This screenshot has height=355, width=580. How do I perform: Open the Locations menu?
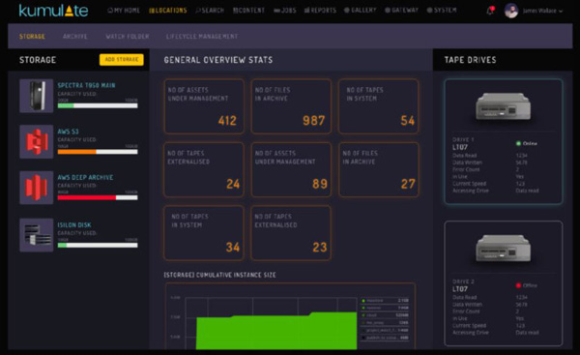[167, 11]
